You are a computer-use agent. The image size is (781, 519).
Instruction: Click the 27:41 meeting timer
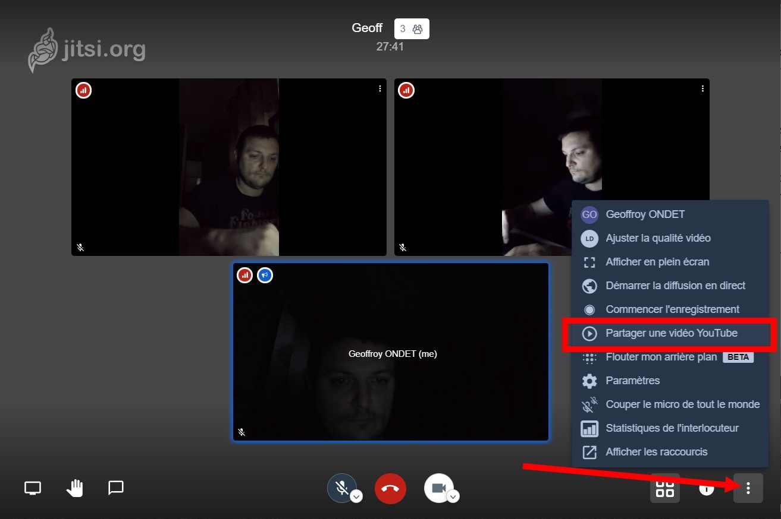(390, 46)
